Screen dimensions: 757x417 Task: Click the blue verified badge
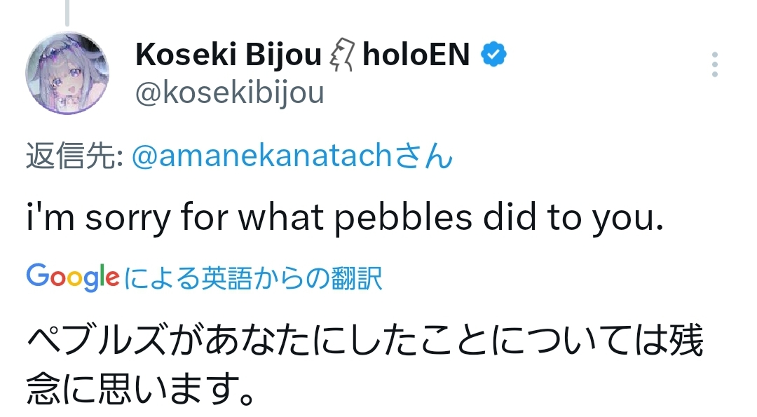pos(493,55)
